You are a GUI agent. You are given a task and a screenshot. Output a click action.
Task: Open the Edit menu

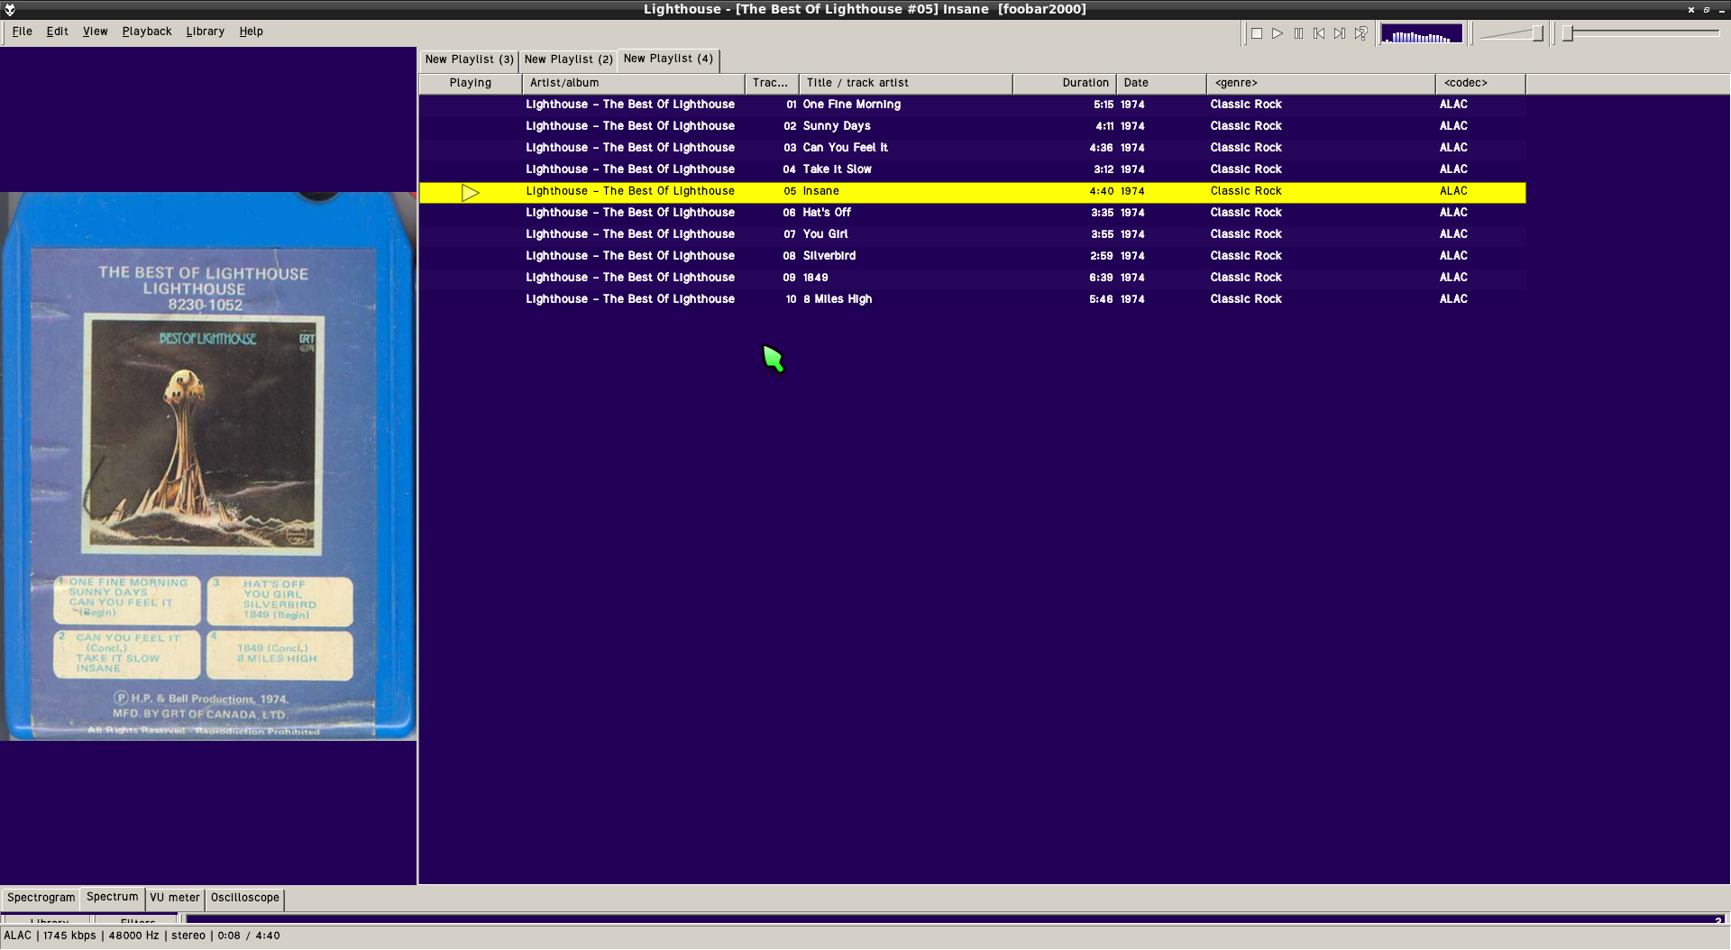(x=58, y=32)
